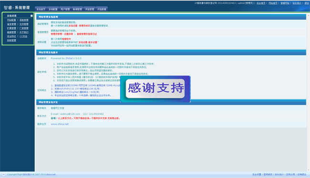Open 广告管理 sidebar link
Image resolution: width=310 pixels, height=178 pixels.
pyautogui.click(x=24, y=28)
